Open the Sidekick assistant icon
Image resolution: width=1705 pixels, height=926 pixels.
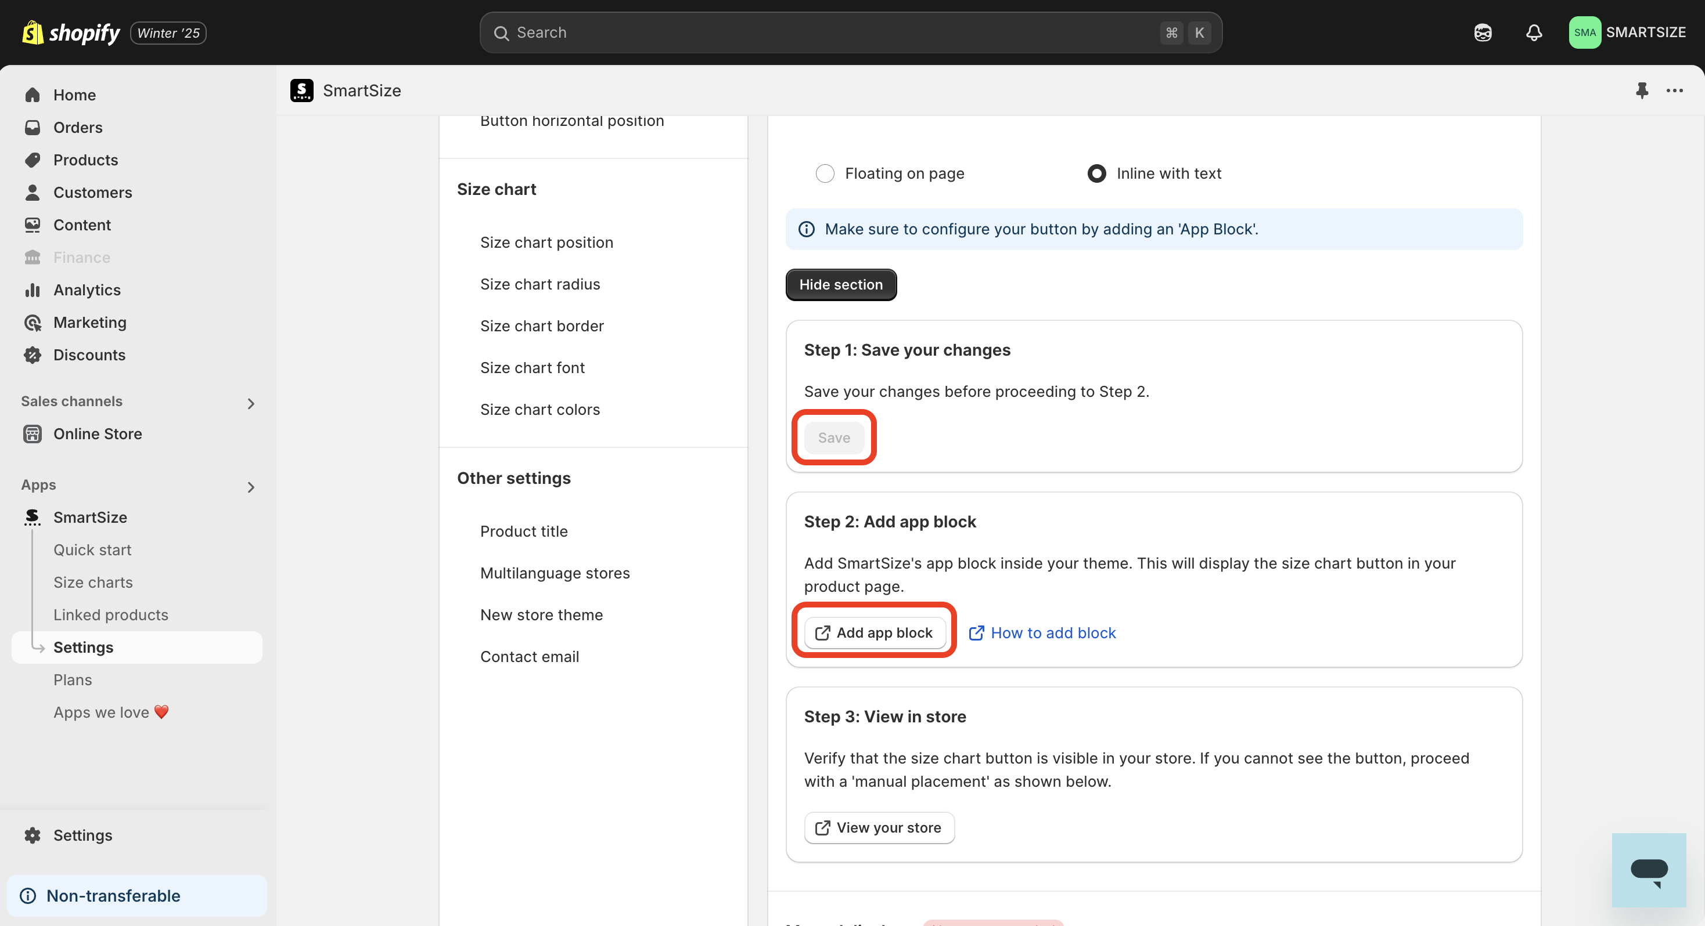coord(1483,32)
